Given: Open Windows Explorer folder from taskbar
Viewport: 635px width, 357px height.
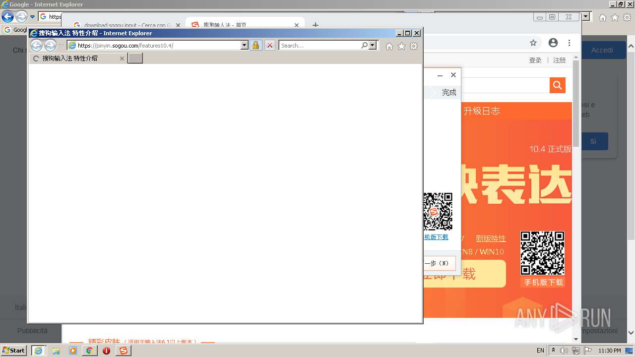Looking at the screenshot, I should 56,351.
